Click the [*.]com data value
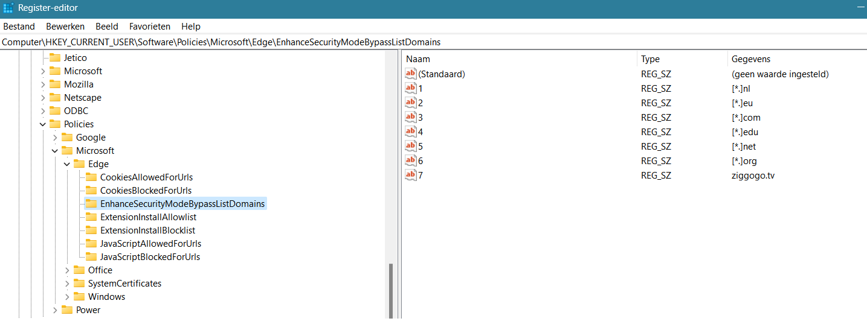Viewport: 867px width, 327px height. click(x=746, y=118)
